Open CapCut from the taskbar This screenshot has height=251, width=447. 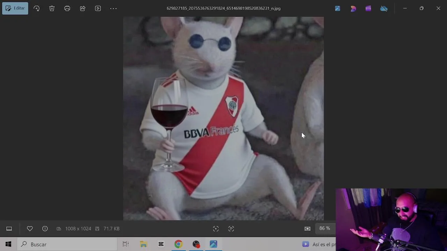pos(161,244)
